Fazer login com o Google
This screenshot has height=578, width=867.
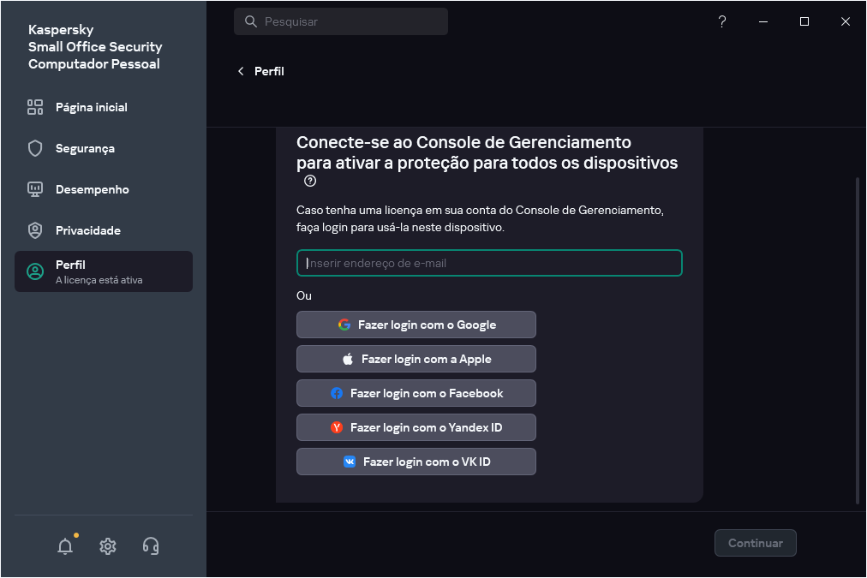[x=416, y=325]
